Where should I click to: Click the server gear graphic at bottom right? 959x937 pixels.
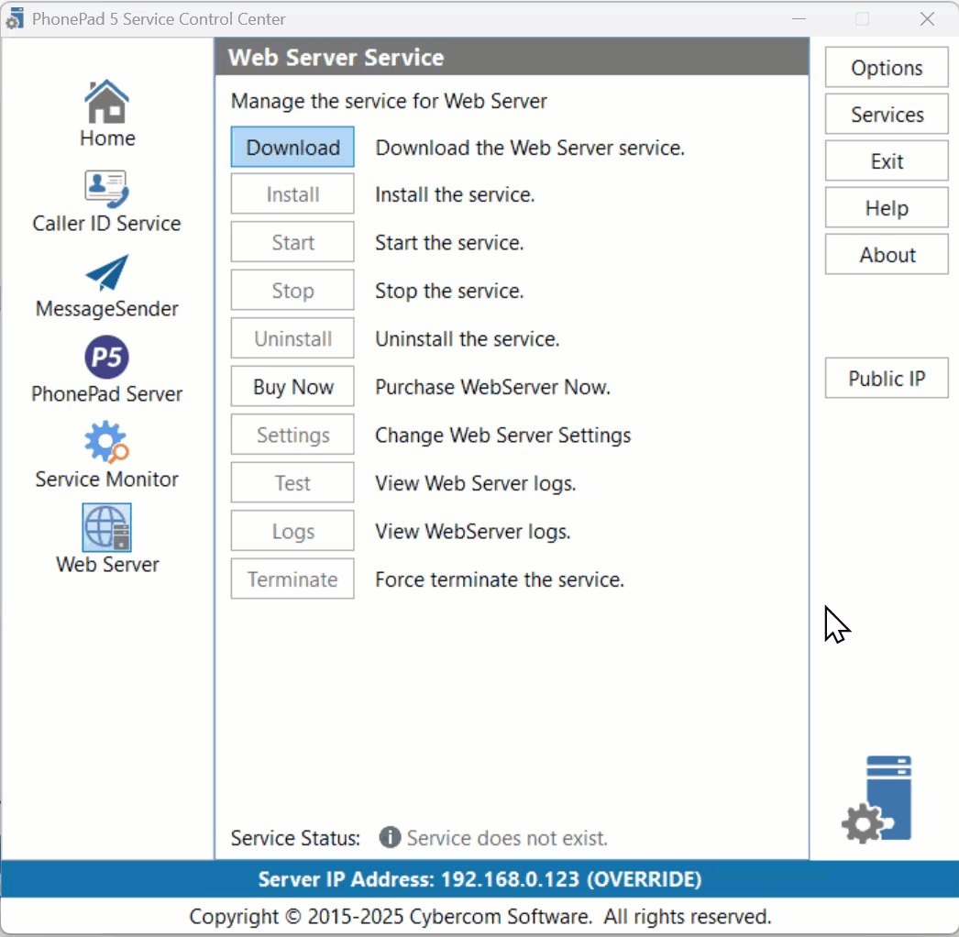[x=877, y=799]
